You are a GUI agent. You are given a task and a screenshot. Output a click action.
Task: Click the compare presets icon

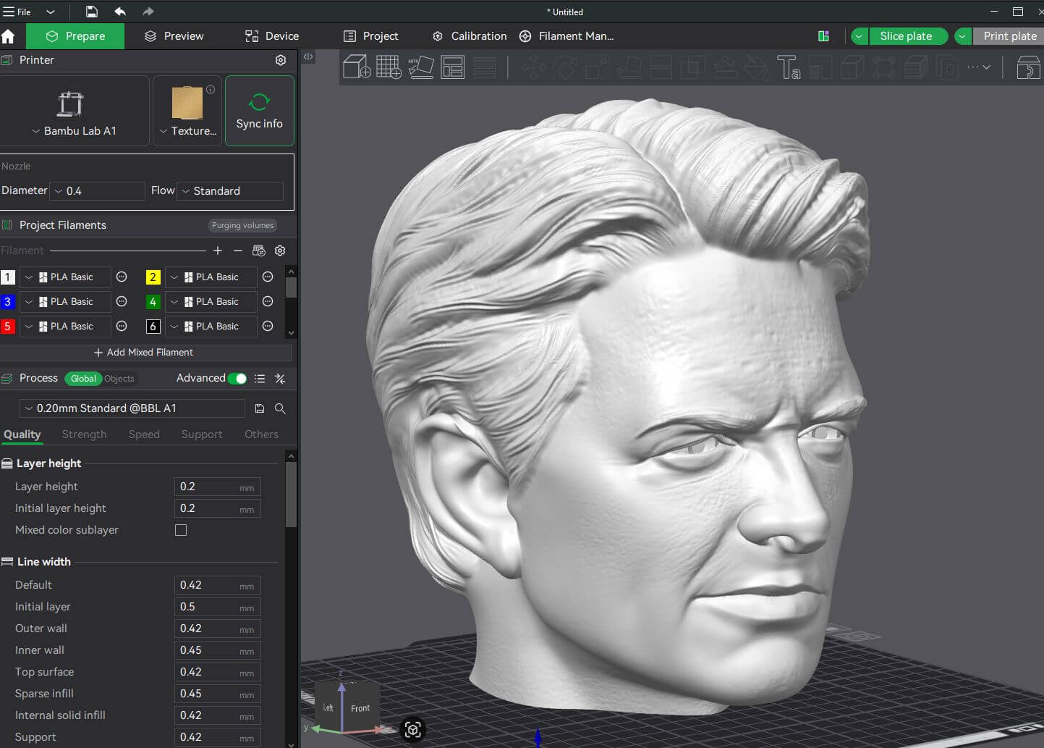[x=280, y=379]
